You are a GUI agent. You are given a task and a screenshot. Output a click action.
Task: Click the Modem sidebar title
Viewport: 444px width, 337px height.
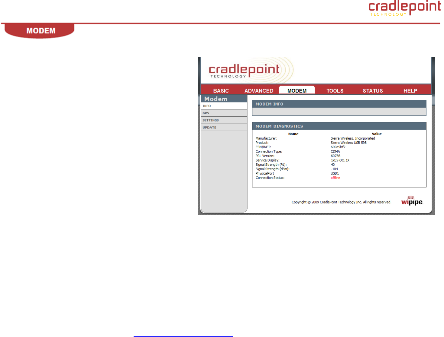(216, 99)
